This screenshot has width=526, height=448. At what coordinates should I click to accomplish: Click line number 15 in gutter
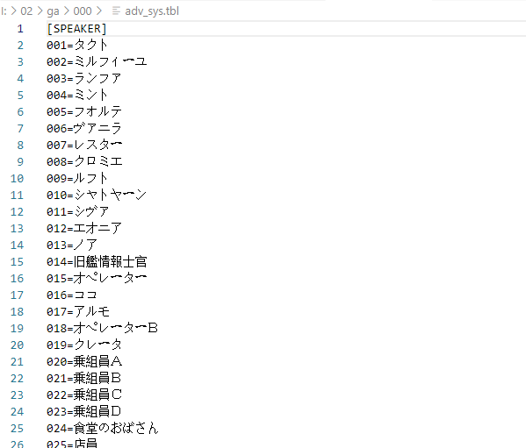click(17, 262)
